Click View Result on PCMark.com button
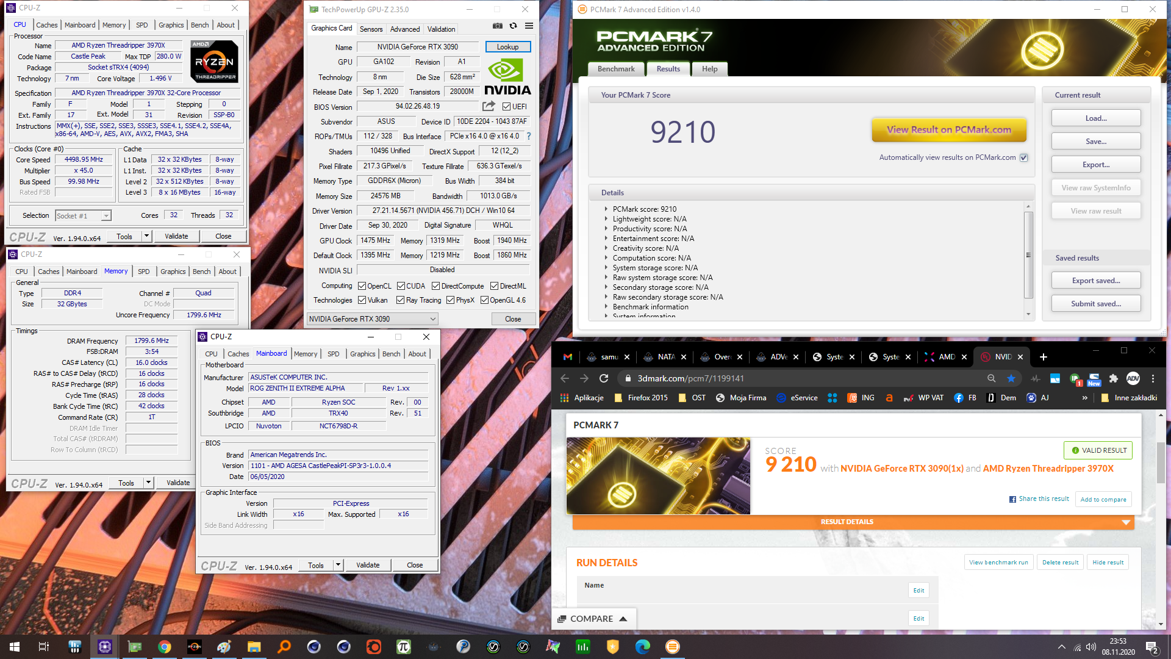 pos(948,130)
